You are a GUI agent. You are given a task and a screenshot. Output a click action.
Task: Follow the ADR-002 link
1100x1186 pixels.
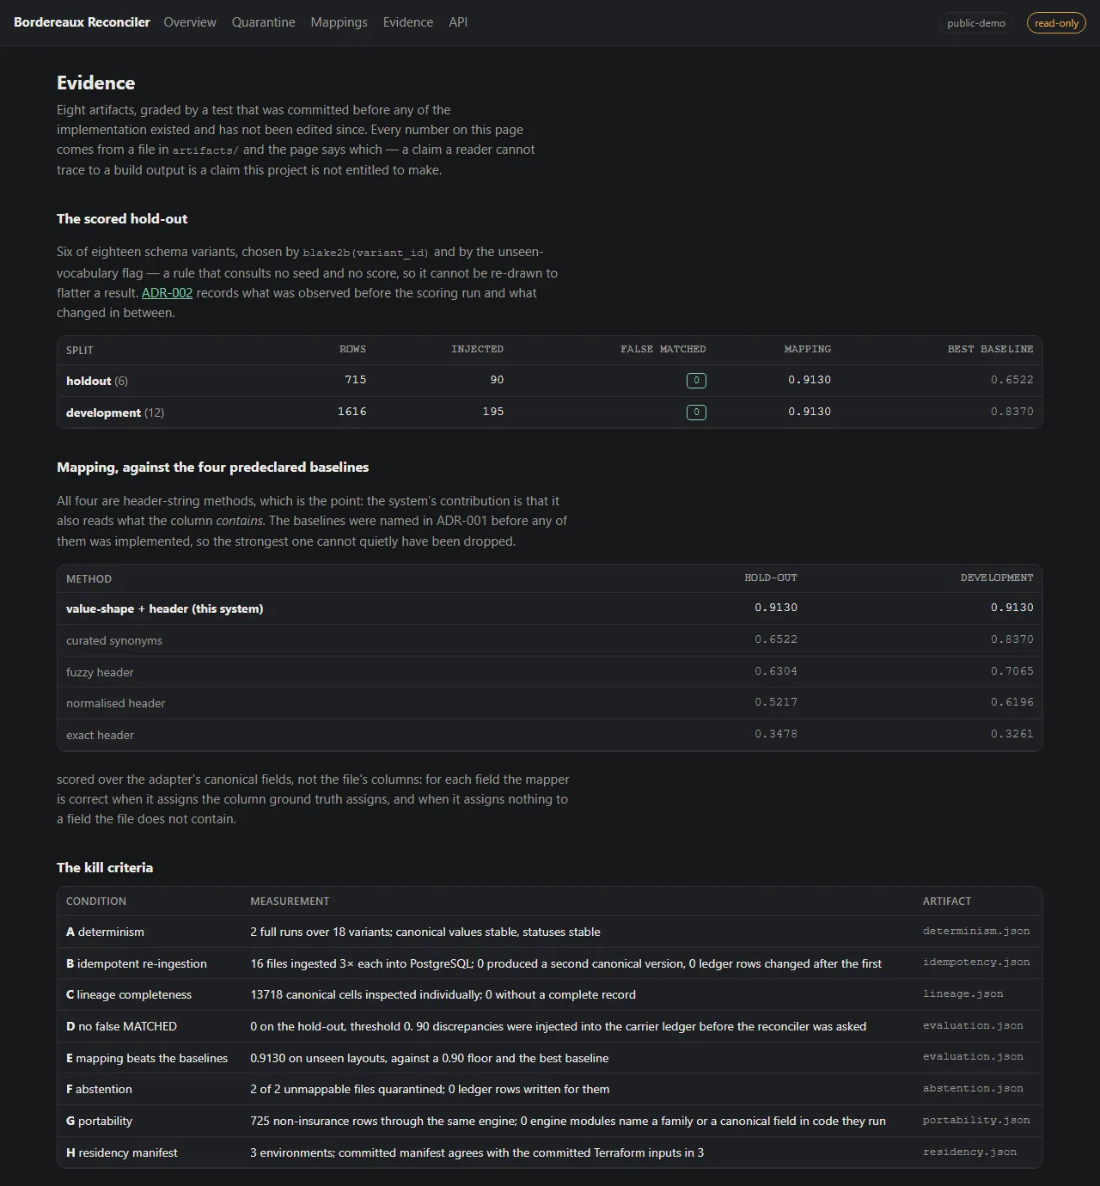click(167, 293)
